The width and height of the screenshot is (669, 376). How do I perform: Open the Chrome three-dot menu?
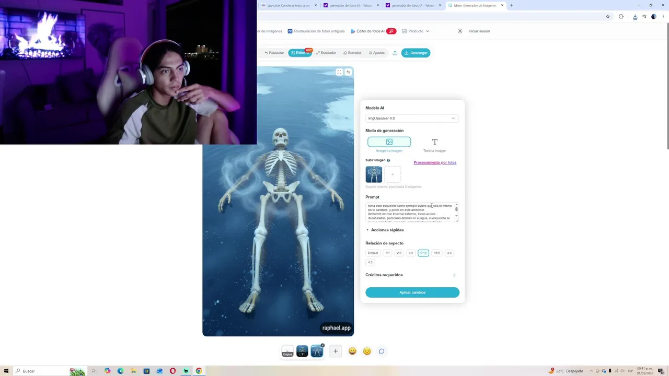point(663,17)
